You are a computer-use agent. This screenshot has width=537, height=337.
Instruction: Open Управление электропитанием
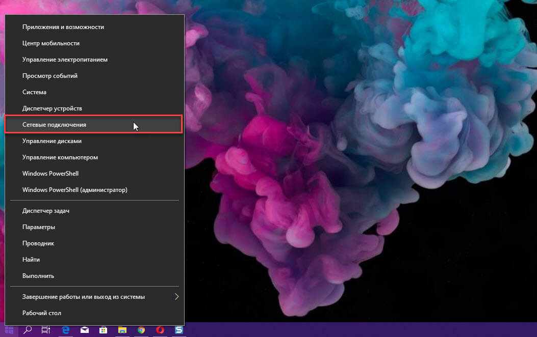point(94,60)
